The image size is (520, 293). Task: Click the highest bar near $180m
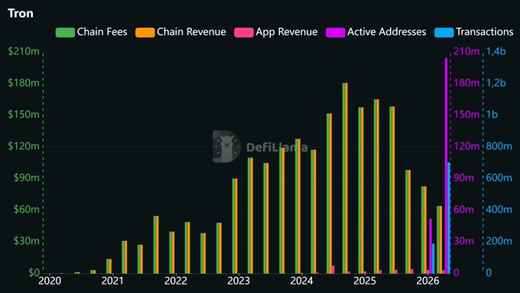tap(345, 178)
